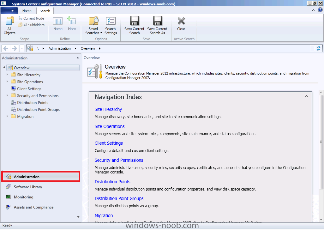
Task: Click the Name refine icon
Action: pos(58,24)
